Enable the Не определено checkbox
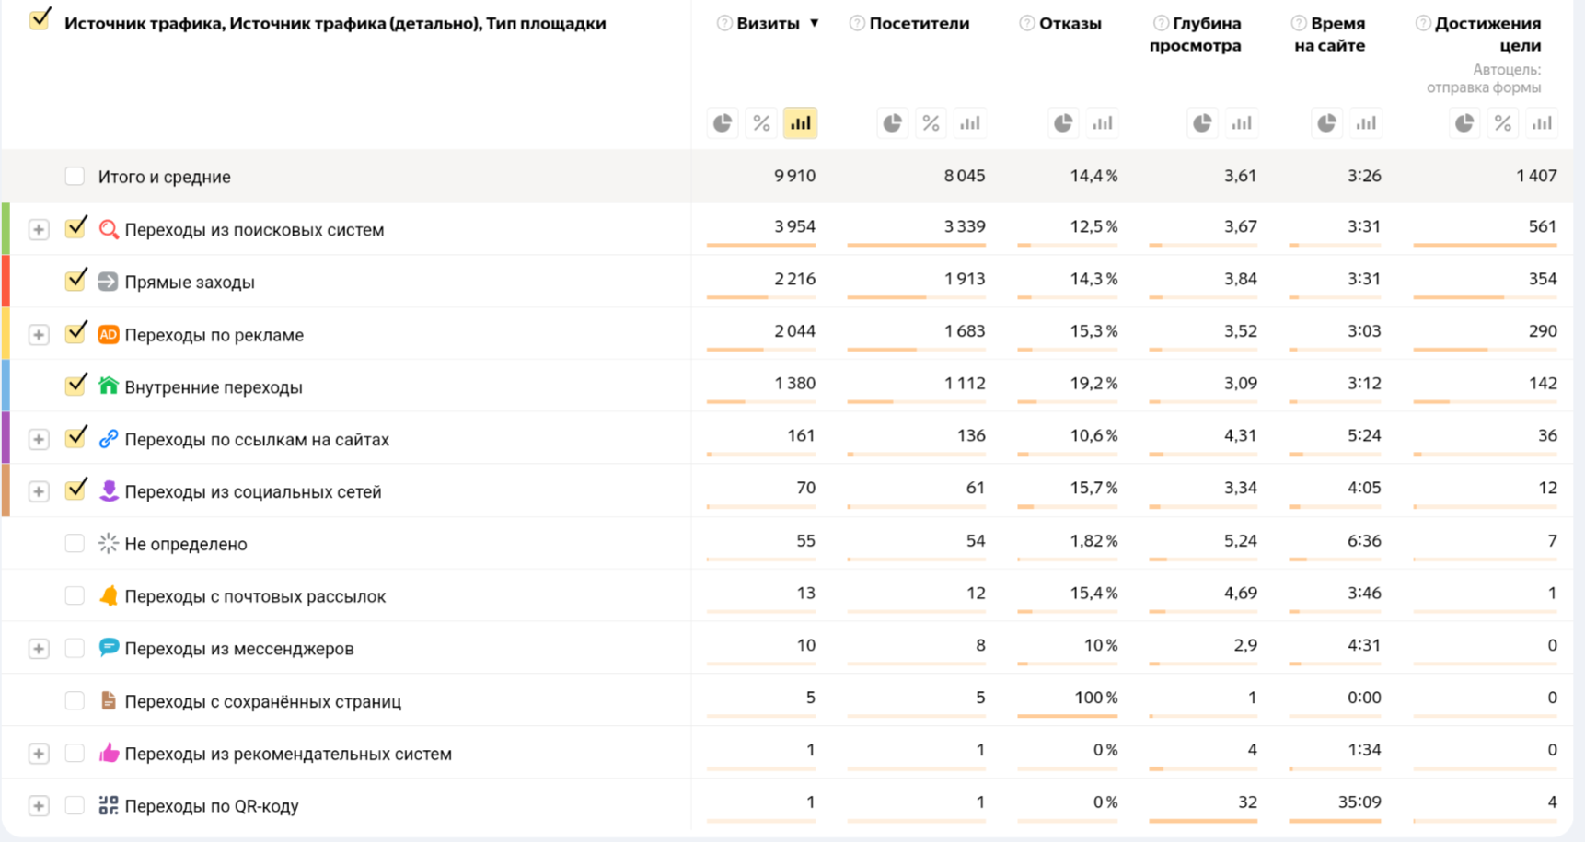Viewport: 1585px width, 842px height. (x=75, y=544)
